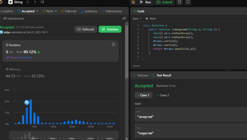Open the Note tab

pyautogui.click(x=48, y=11)
